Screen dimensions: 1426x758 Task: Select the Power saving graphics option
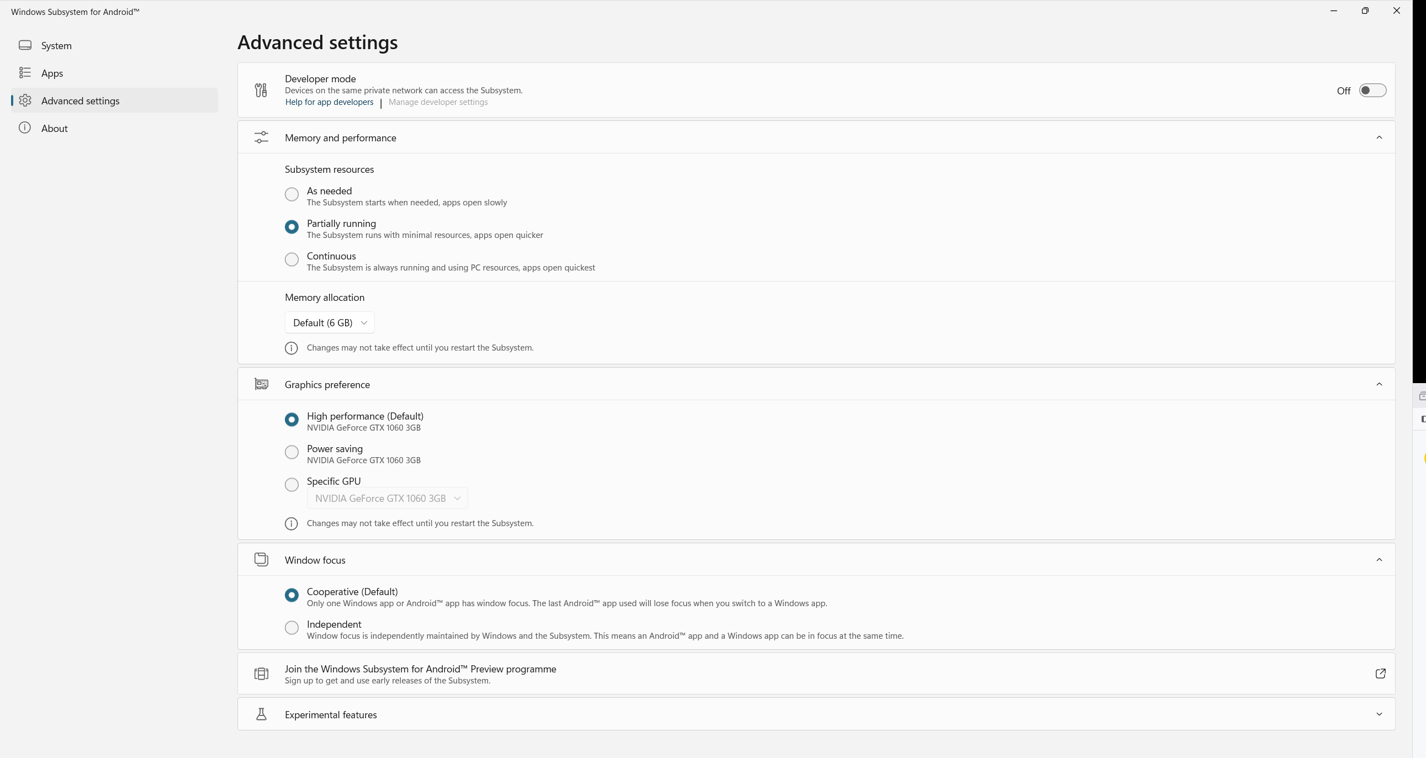pyautogui.click(x=291, y=452)
